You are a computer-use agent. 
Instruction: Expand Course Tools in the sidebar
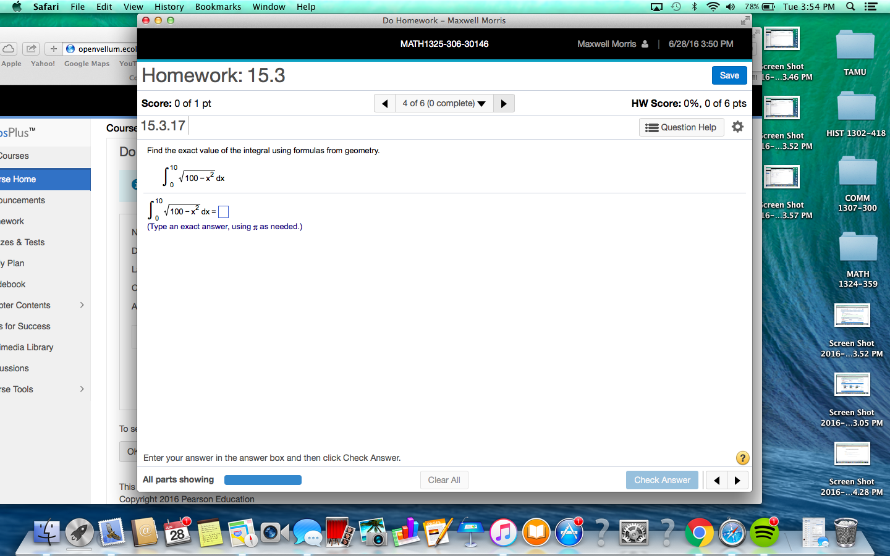click(x=81, y=389)
